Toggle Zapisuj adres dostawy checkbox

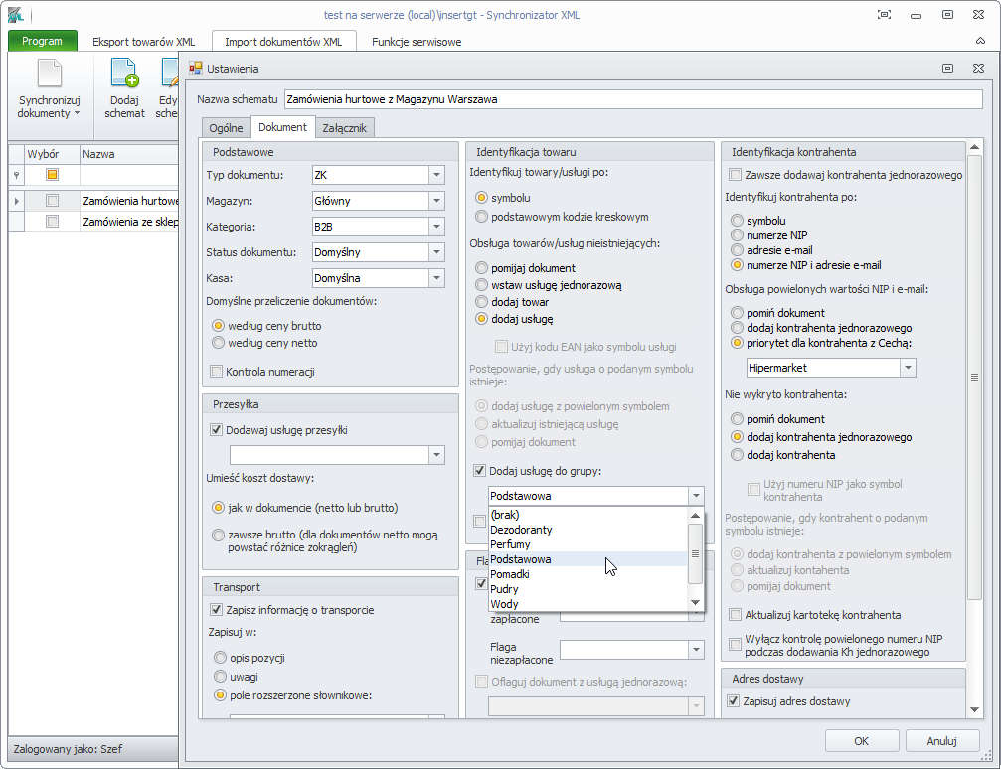[734, 701]
